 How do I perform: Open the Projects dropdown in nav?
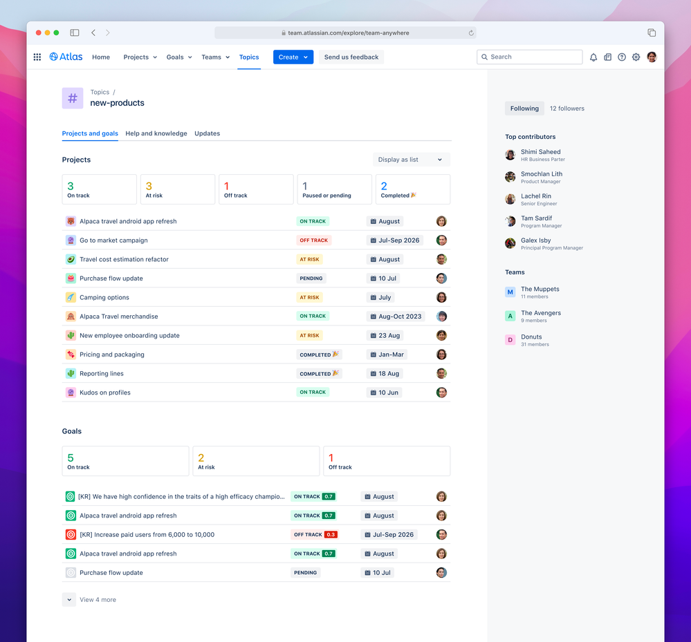(x=140, y=57)
